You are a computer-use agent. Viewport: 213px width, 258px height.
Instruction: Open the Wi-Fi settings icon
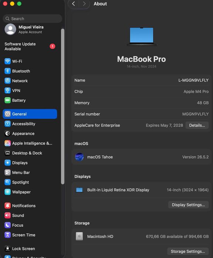pos(8,61)
